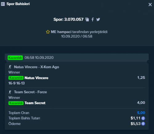Click the blue 5,00 total odds value
The width and height of the screenshot is (154, 134).
141,113
